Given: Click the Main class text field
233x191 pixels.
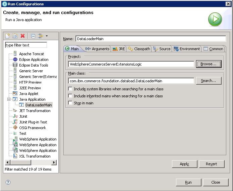Looking at the screenshot, I should coord(131,81).
